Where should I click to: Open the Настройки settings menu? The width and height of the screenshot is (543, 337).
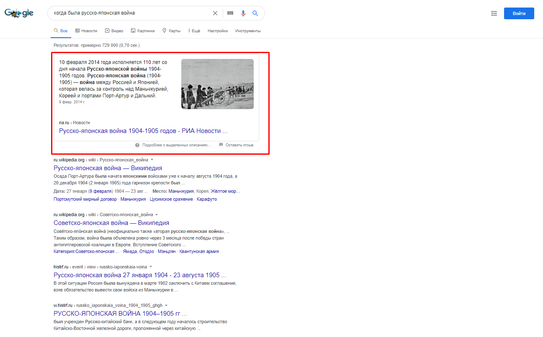tap(218, 31)
